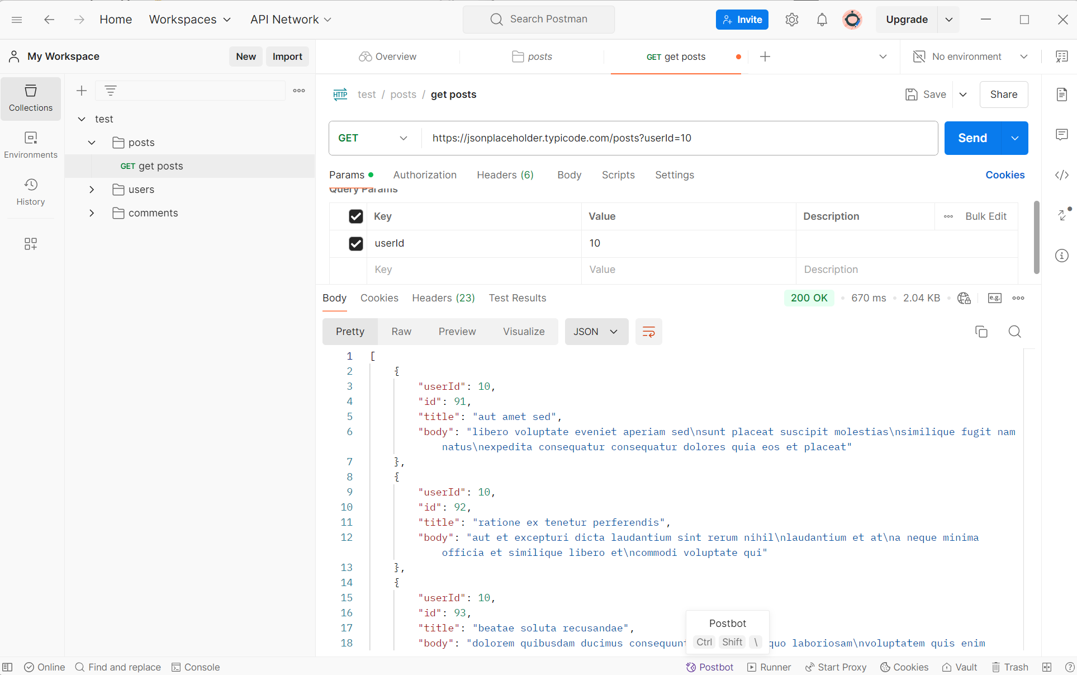This screenshot has height=675, width=1077.
Task: Click the Cookies link
Action: pyautogui.click(x=1004, y=175)
